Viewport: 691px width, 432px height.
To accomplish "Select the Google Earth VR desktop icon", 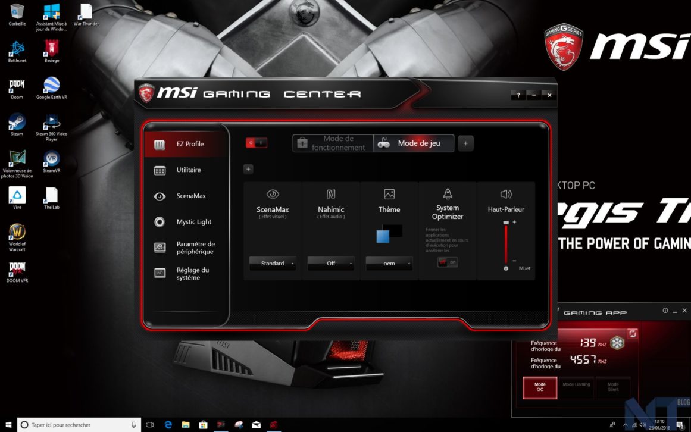I will 52,89.
